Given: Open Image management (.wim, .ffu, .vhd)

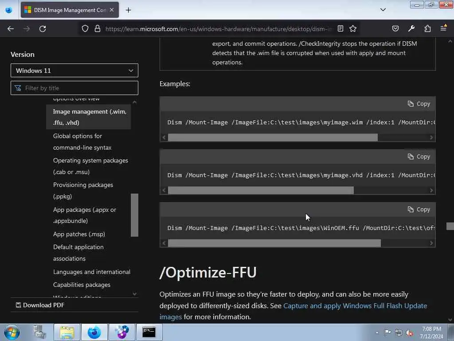Looking at the screenshot, I should [x=90, y=117].
